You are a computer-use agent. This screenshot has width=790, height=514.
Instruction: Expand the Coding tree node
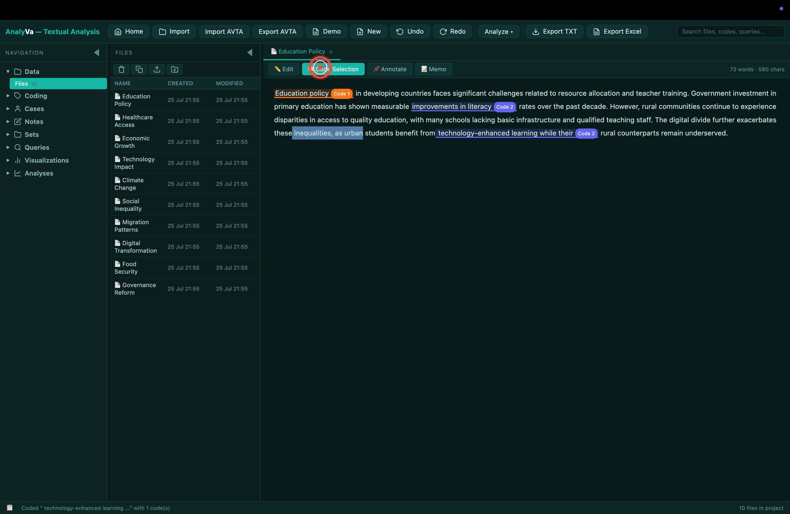(8, 96)
